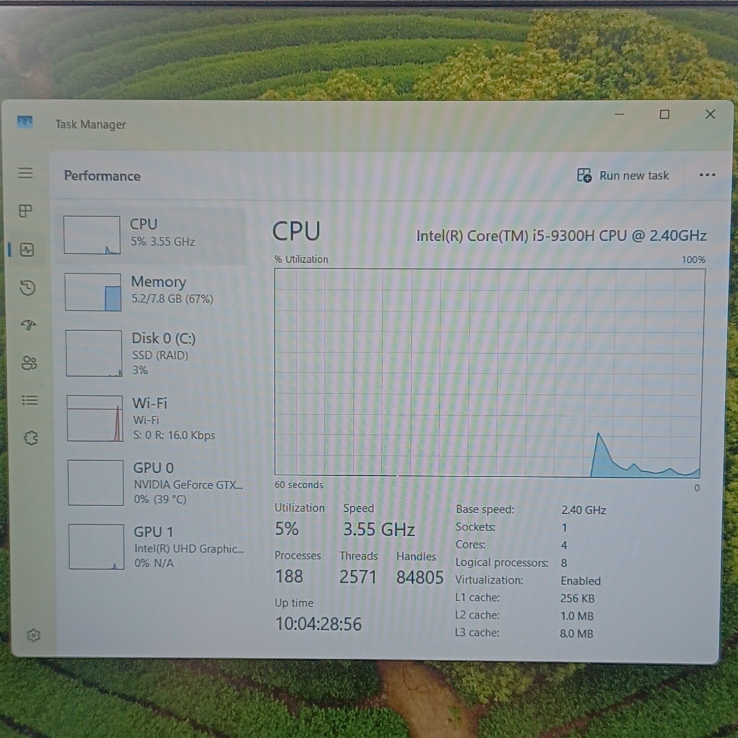This screenshot has width=738, height=738.
Task: Open the hamburger navigation menu
Action: pos(26,173)
